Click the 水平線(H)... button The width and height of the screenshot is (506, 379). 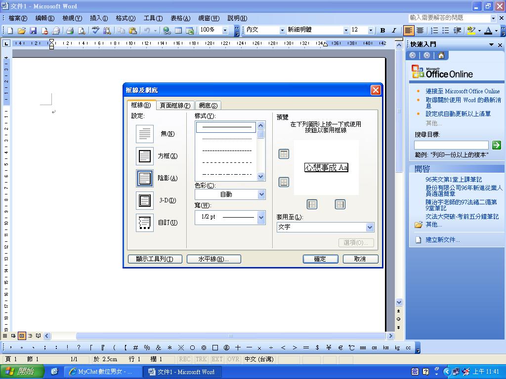pyautogui.click(x=213, y=259)
